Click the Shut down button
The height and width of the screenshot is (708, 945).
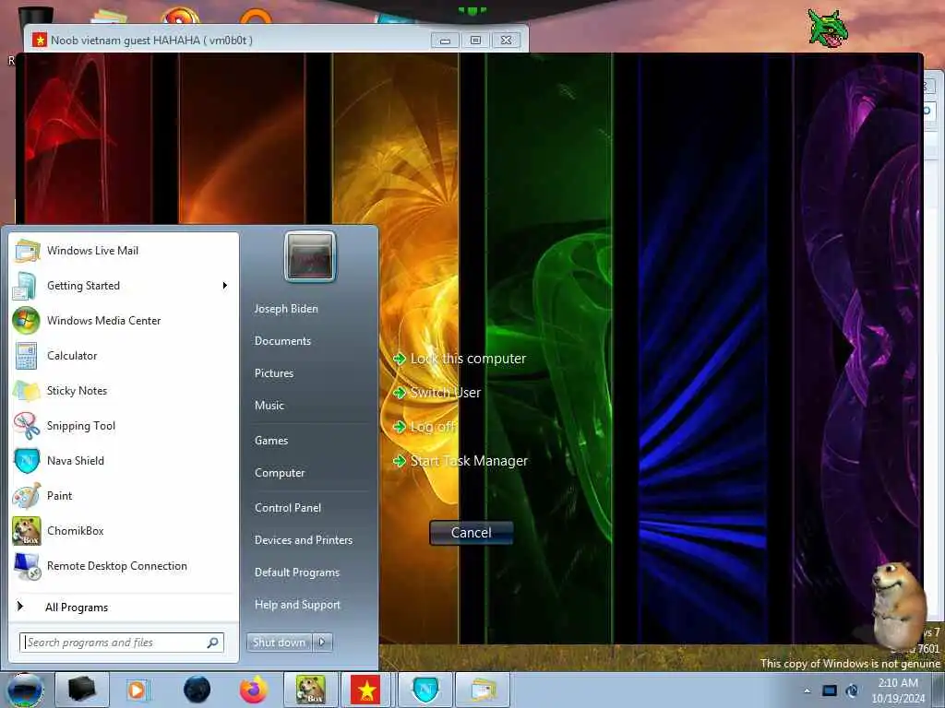point(279,643)
